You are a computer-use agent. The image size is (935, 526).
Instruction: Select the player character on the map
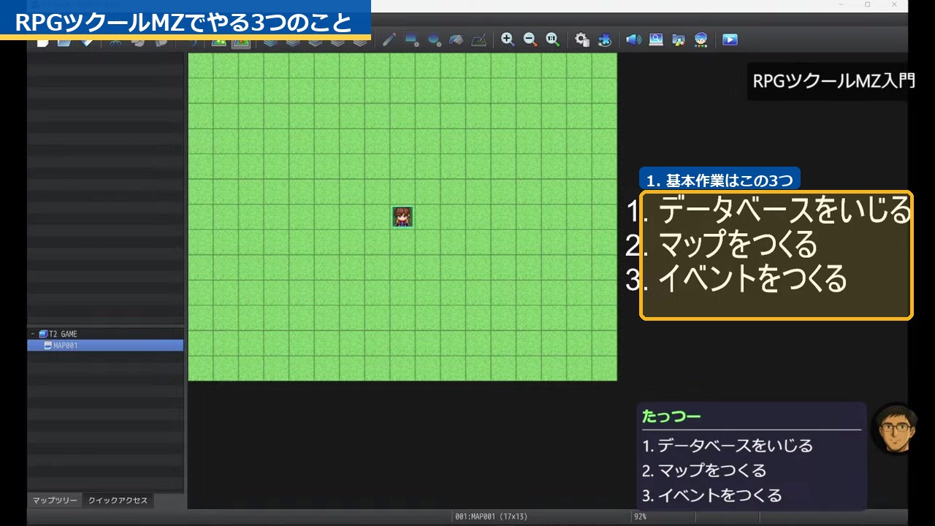(x=402, y=216)
